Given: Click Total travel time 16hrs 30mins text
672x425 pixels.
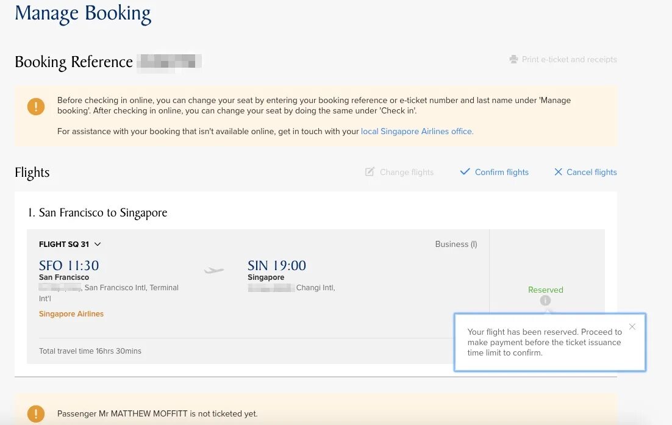Looking at the screenshot, I should [x=90, y=351].
